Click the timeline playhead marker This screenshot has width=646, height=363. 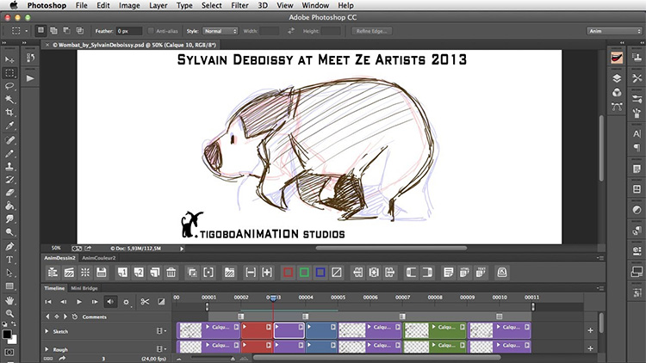(273, 298)
